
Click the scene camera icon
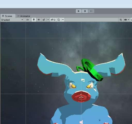126,20
